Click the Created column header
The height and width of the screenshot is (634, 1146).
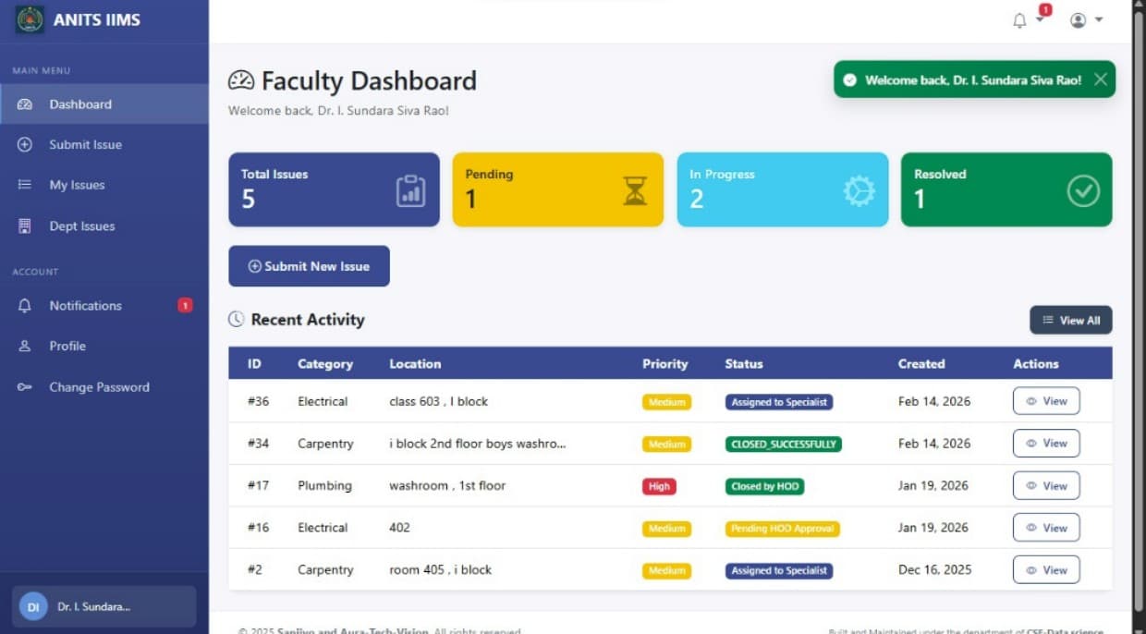click(x=921, y=364)
